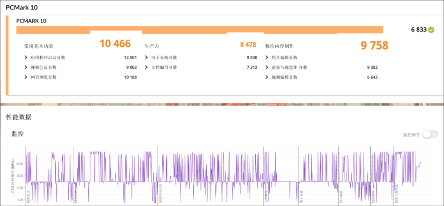The image size is (444, 206).
Task: Click the 9 382 rendering value
Action: (372, 68)
